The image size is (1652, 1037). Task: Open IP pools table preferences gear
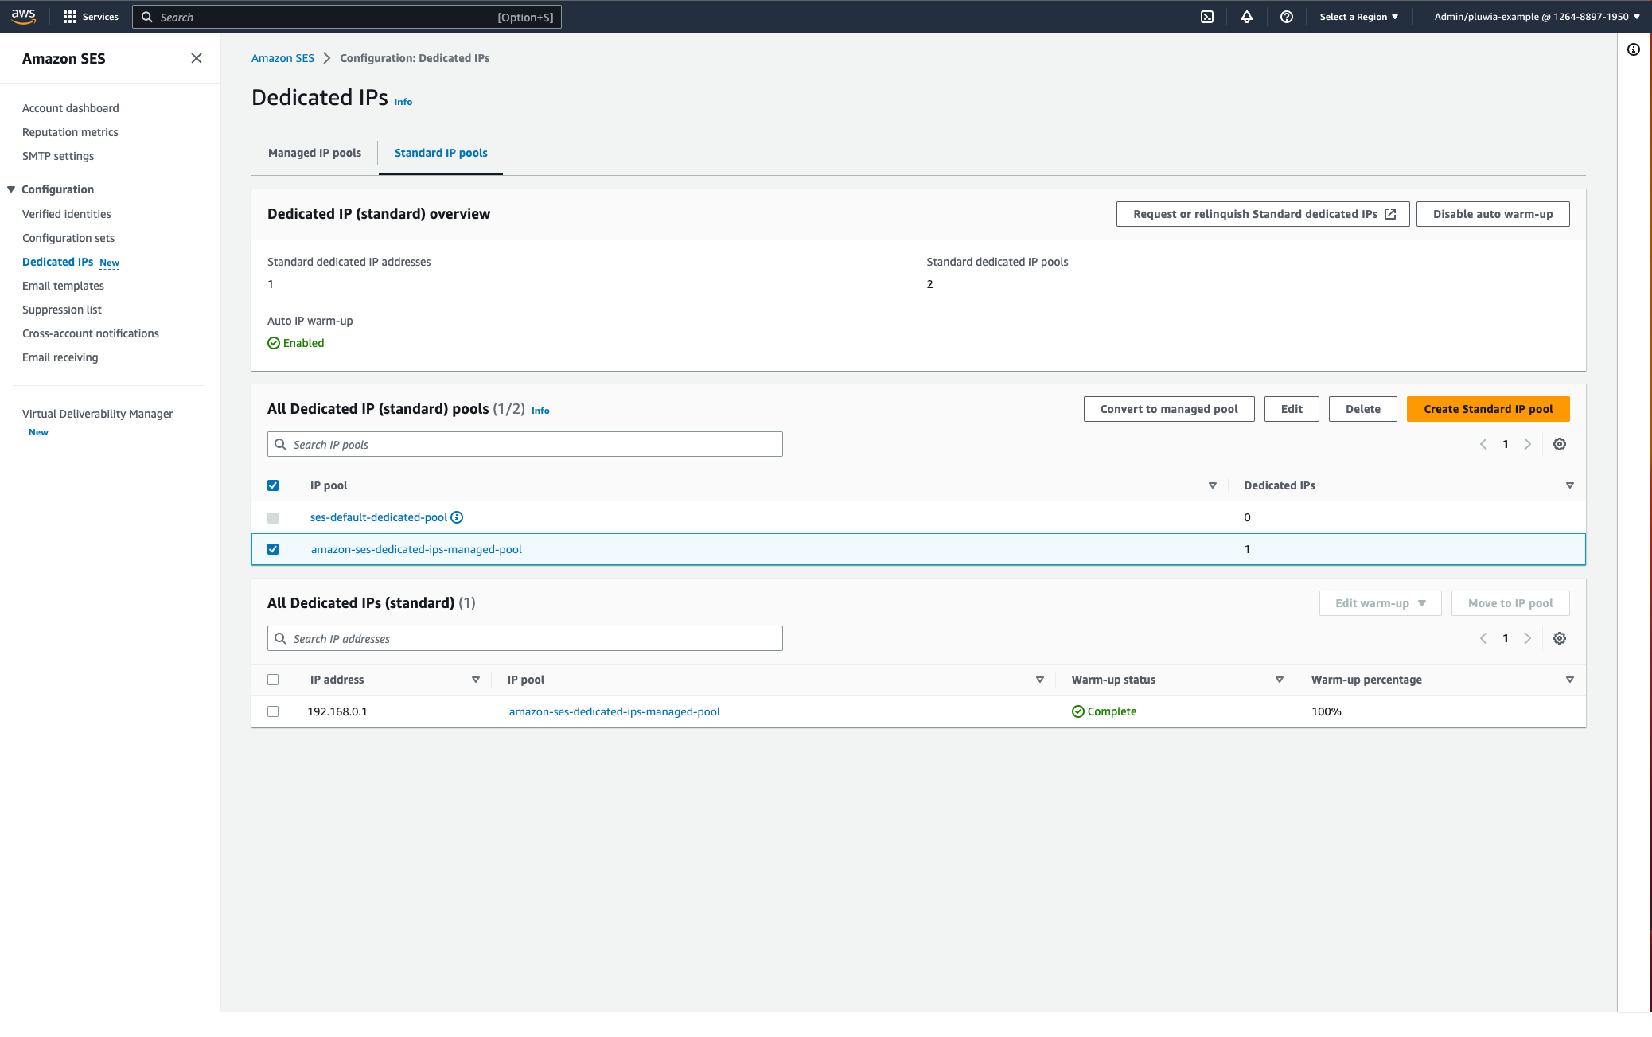click(1559, 443)
